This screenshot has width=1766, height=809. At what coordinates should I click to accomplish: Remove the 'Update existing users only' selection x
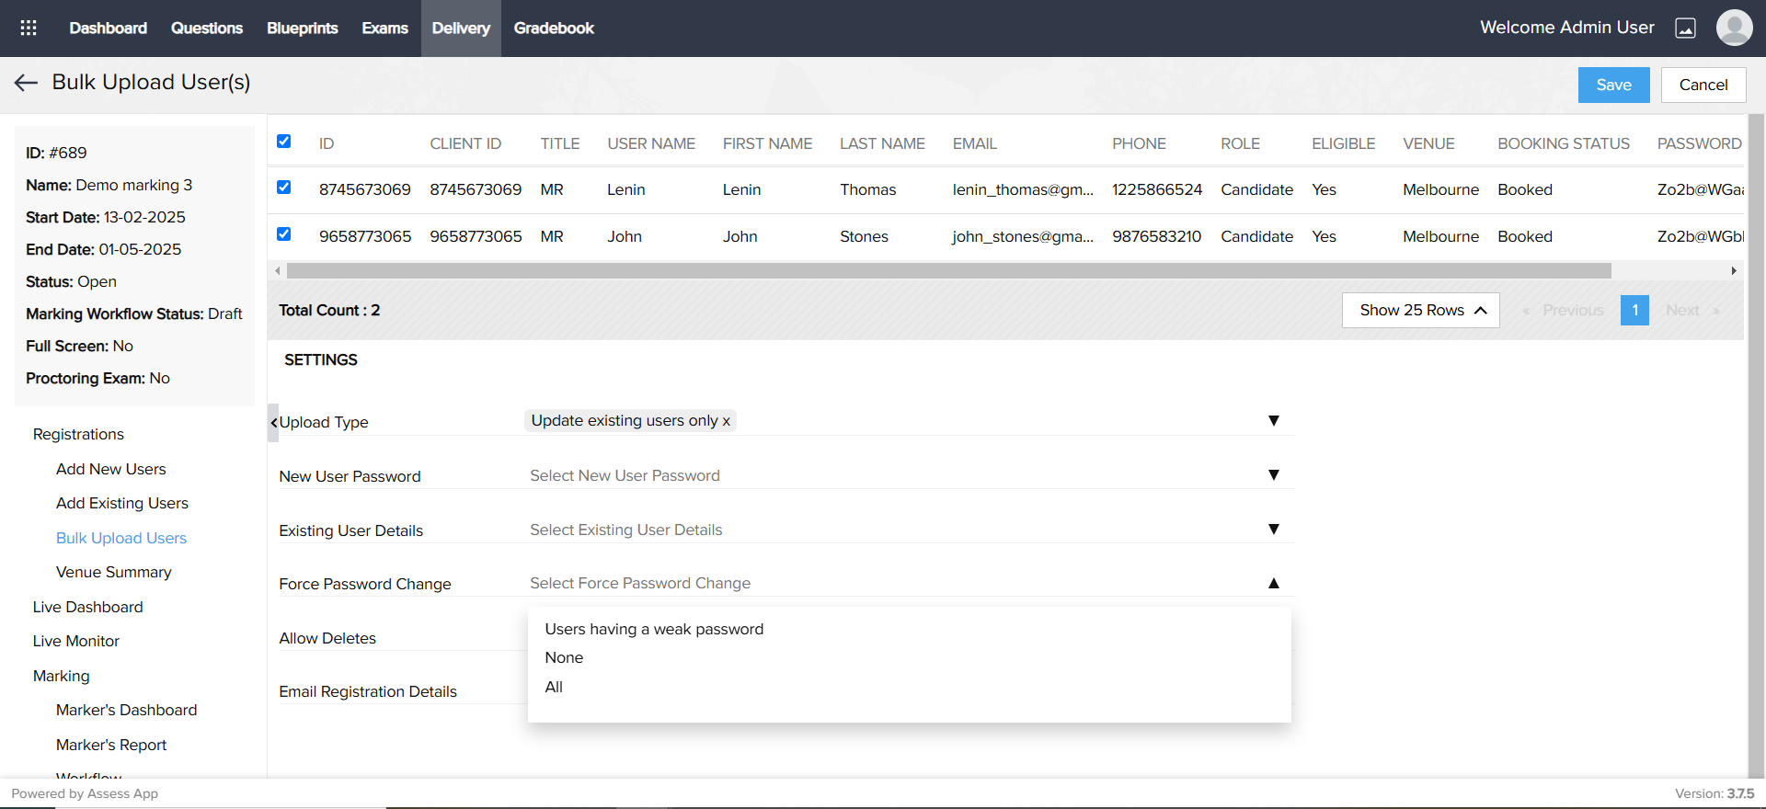click(x=726, y=421)
